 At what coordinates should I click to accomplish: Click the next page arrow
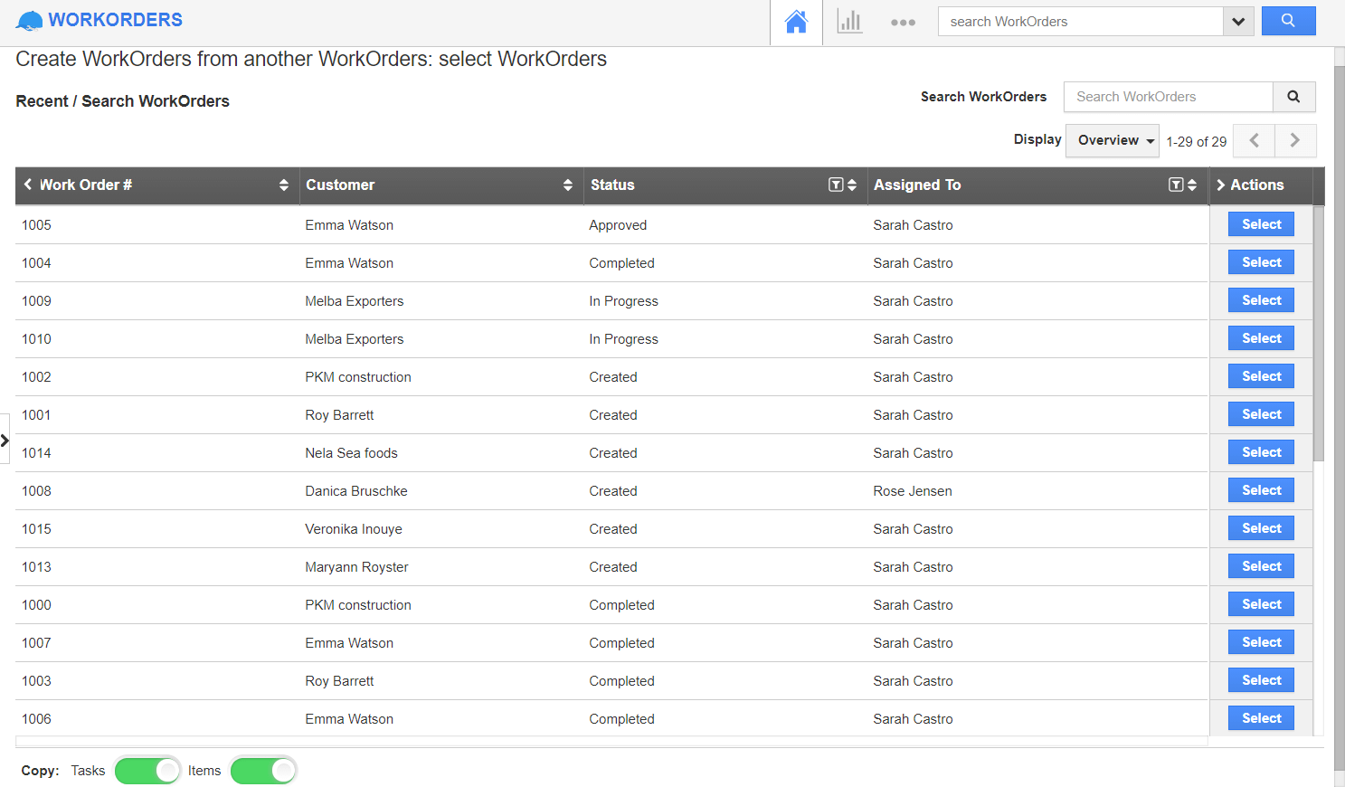point(1295,140)
